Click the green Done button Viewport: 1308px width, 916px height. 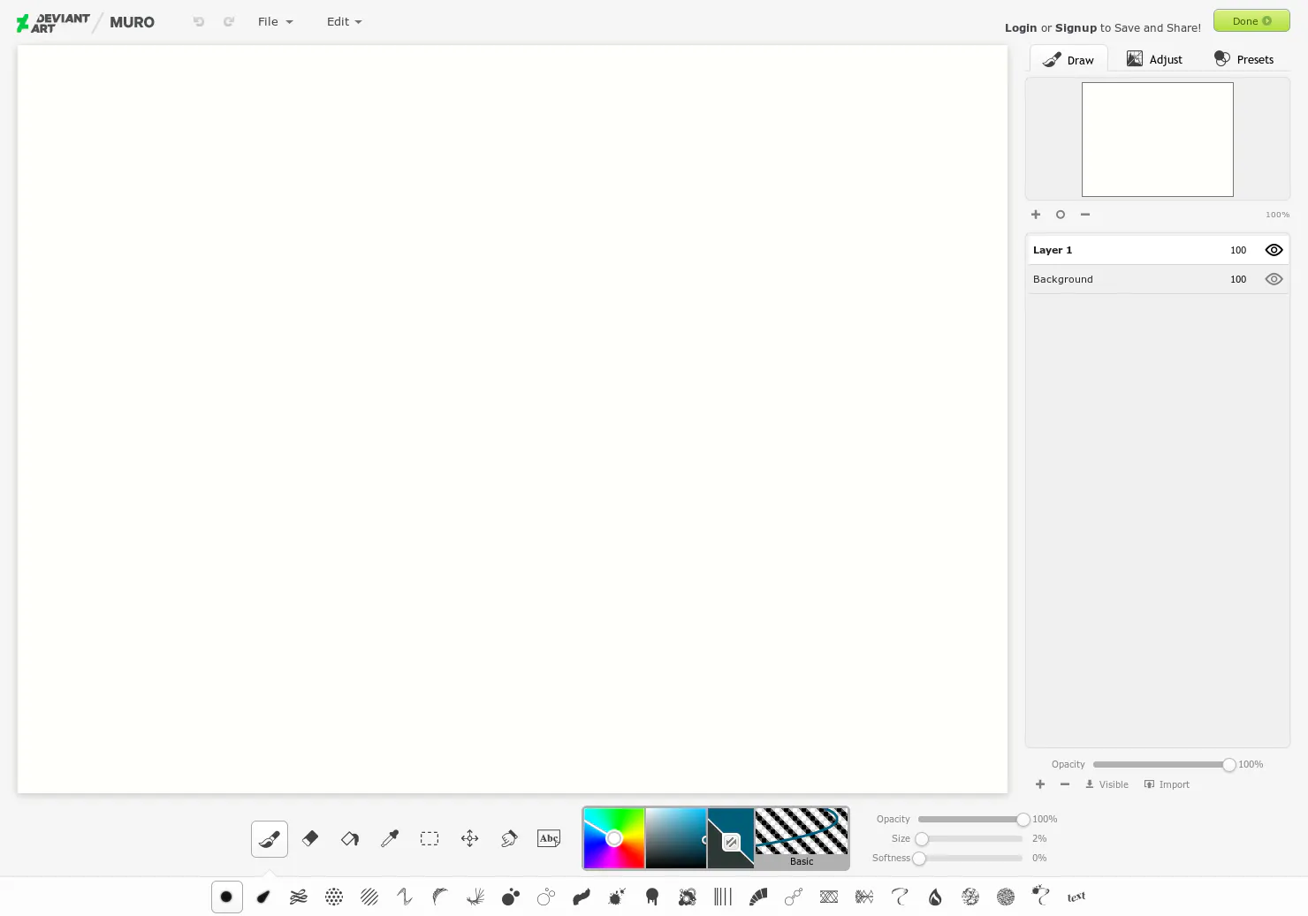(1251, 20)
